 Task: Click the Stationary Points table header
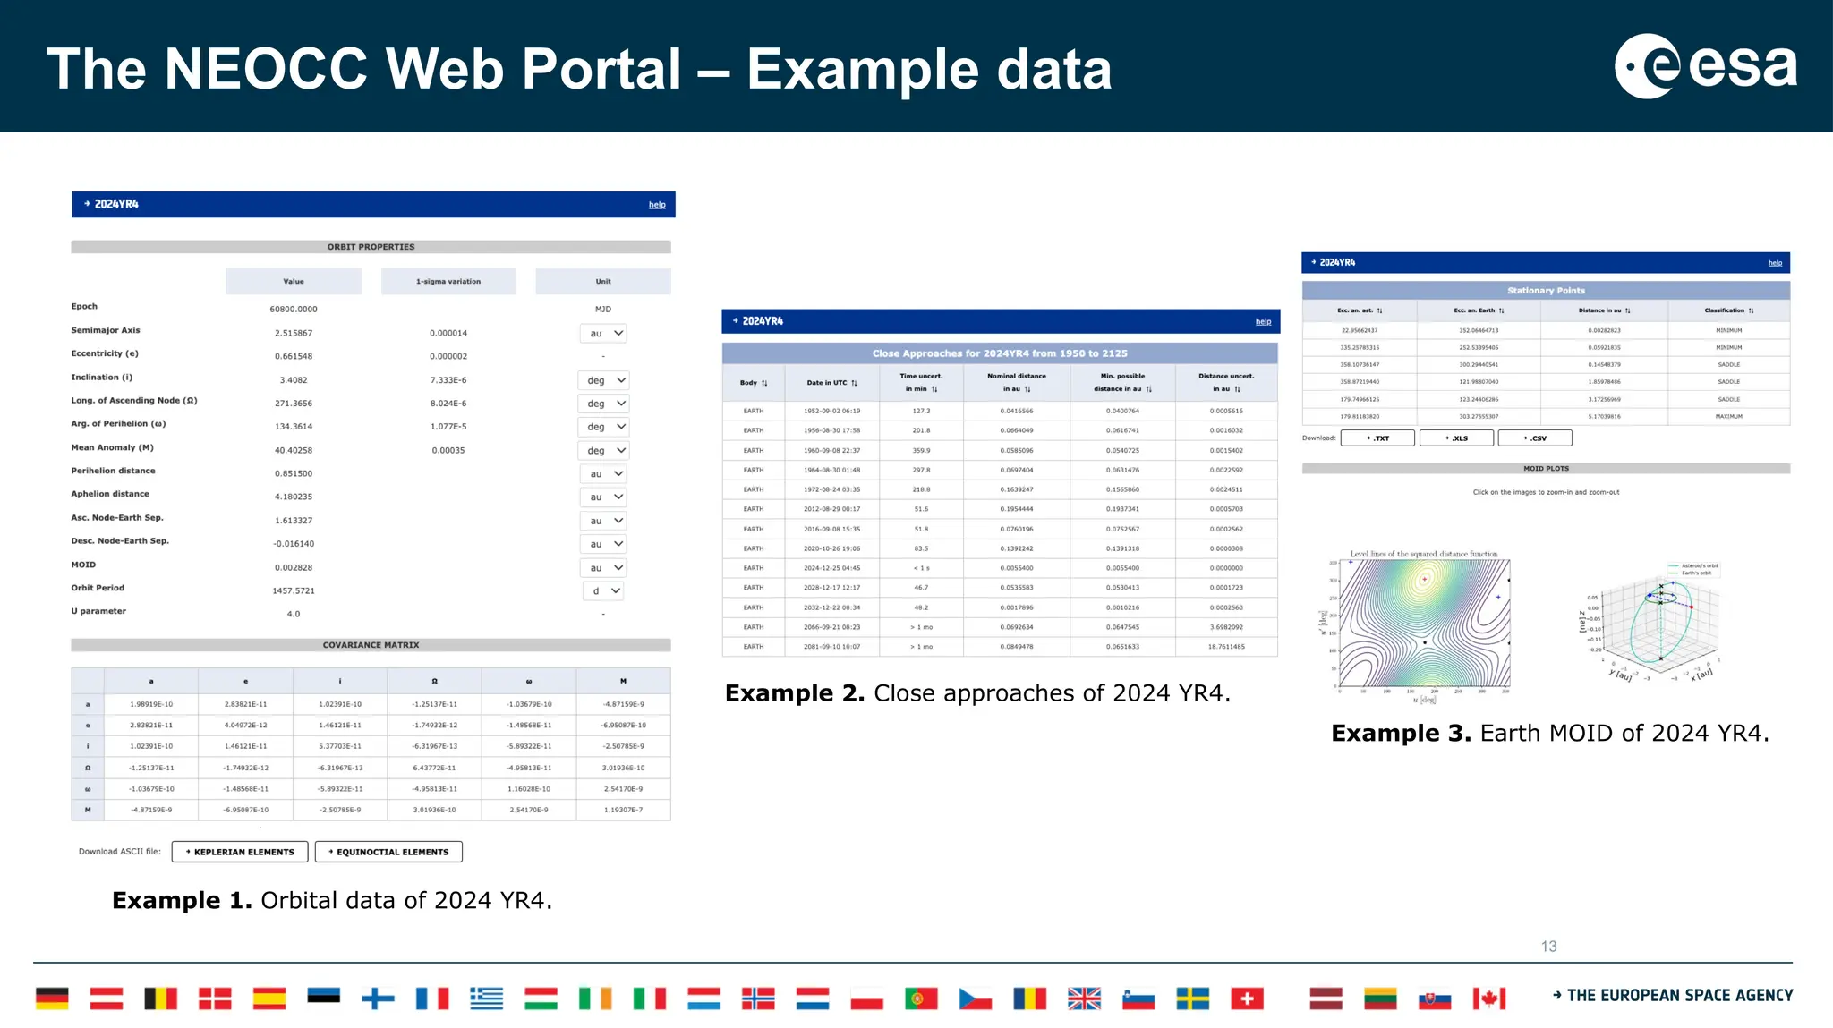(1546, 291)
